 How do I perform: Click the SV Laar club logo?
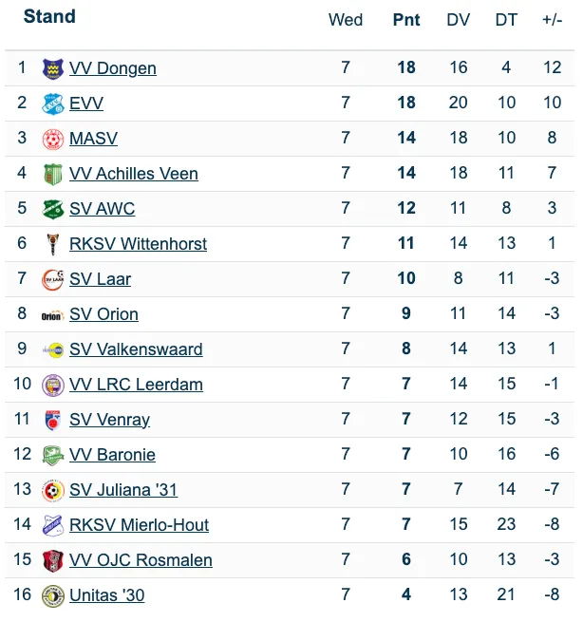pos(52,279)
